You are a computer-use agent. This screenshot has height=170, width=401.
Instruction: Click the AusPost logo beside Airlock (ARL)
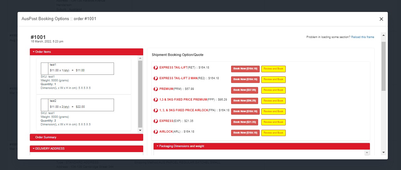click(x=155, y=132)
